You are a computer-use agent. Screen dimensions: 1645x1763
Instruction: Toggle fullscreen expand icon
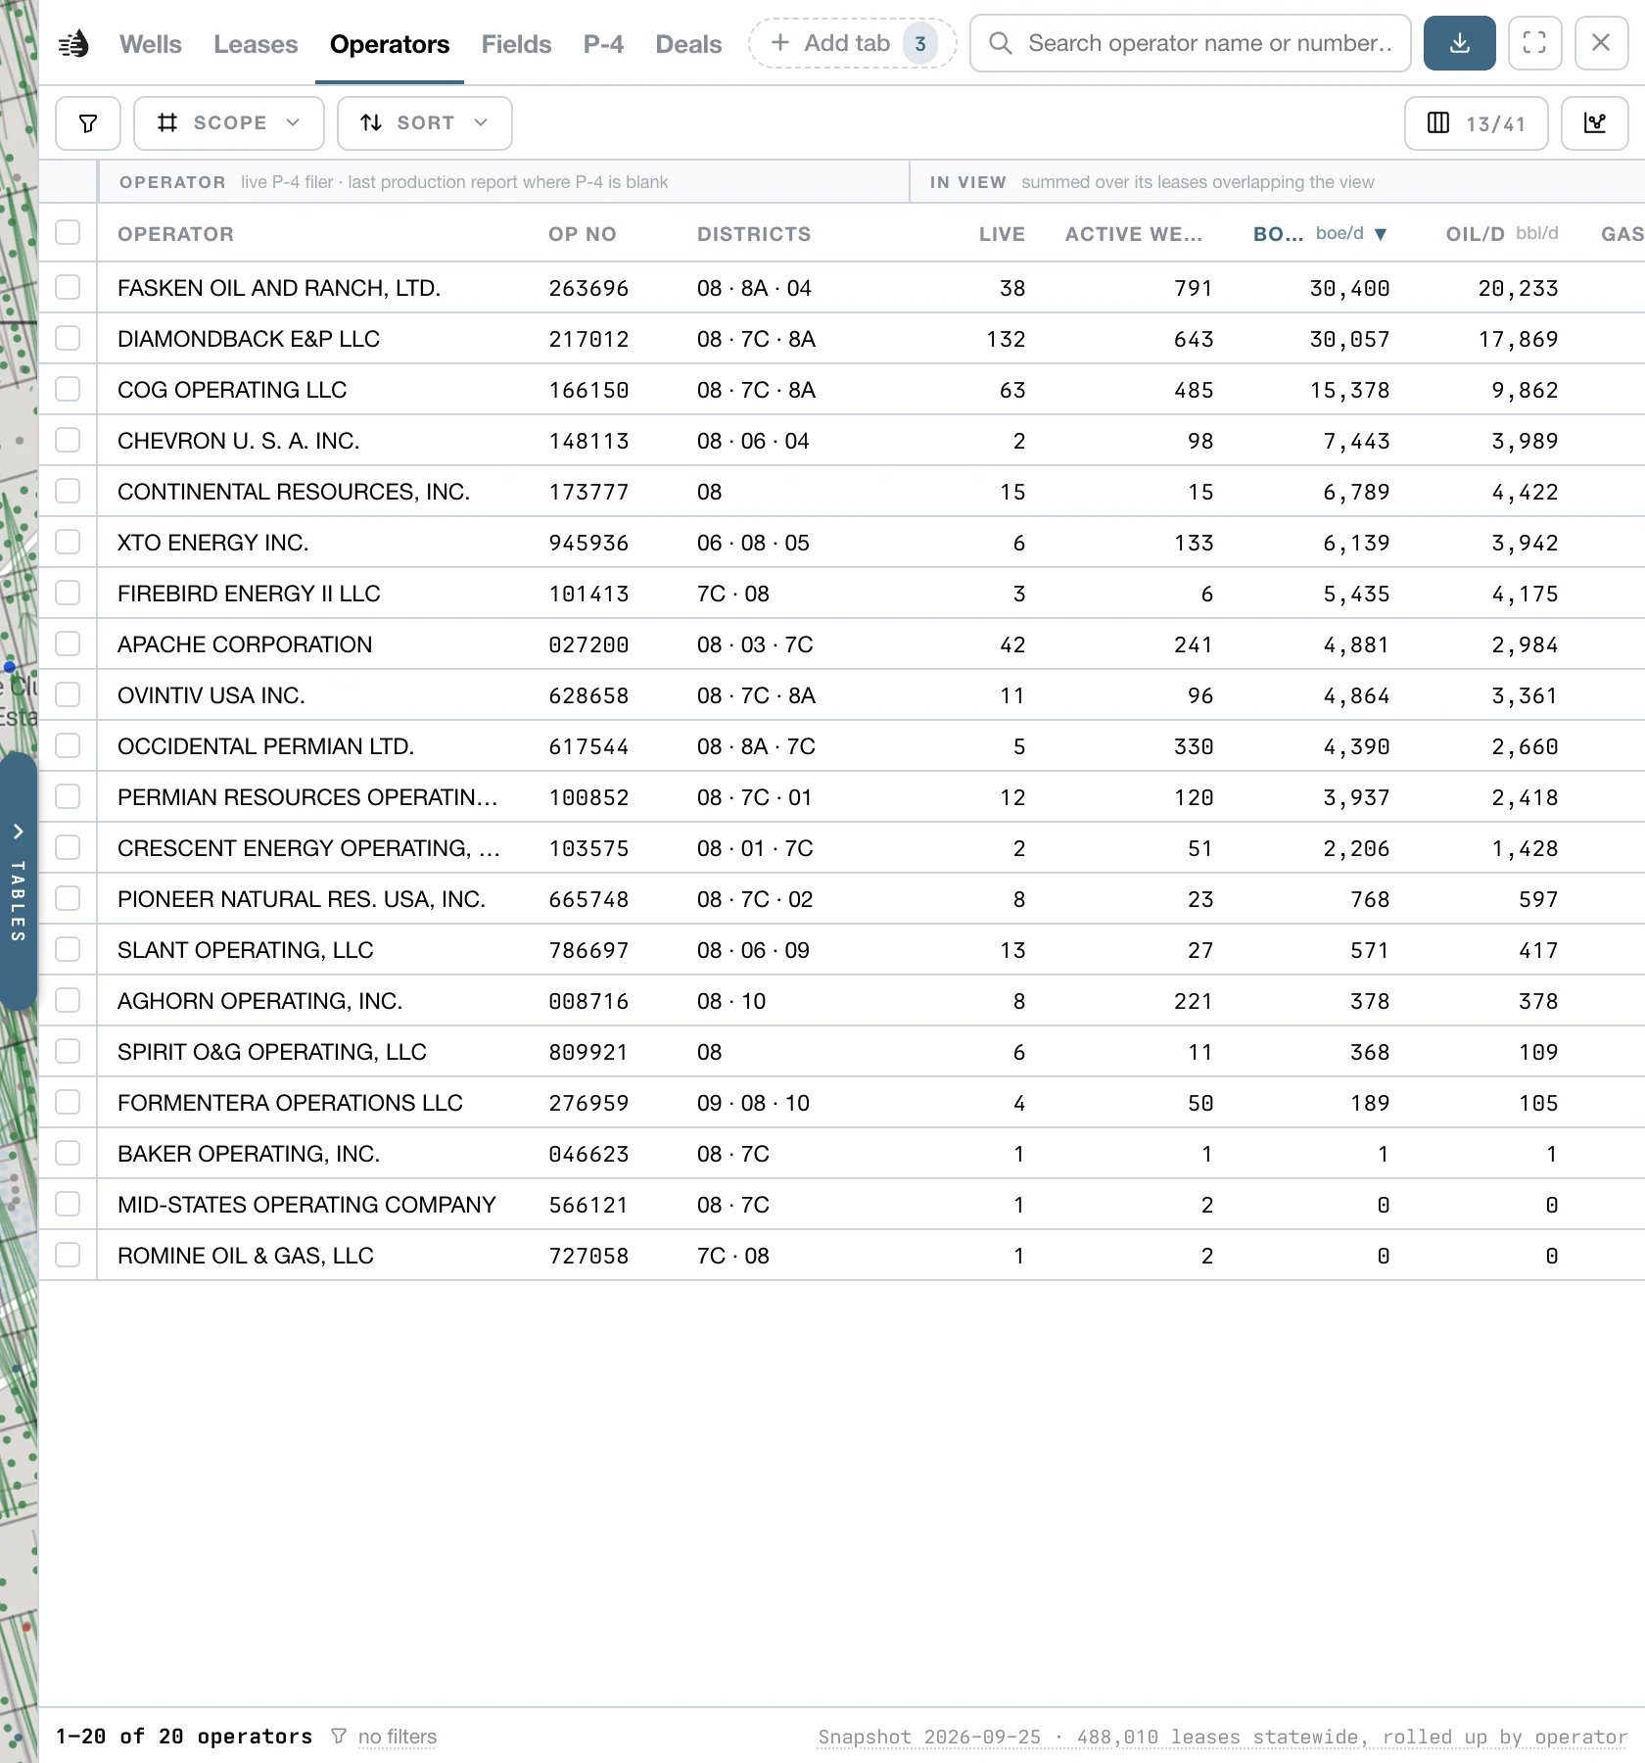click(1534, 43)
